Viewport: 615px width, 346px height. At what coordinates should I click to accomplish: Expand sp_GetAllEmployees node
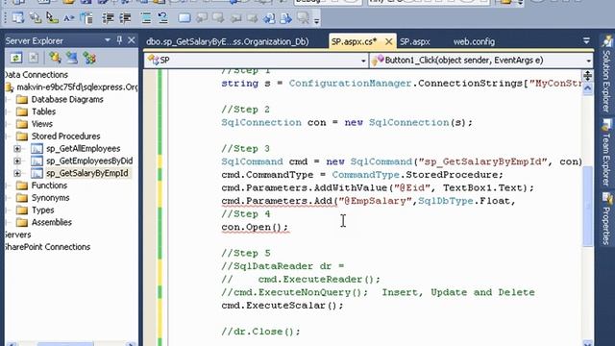tap(17, 149)
